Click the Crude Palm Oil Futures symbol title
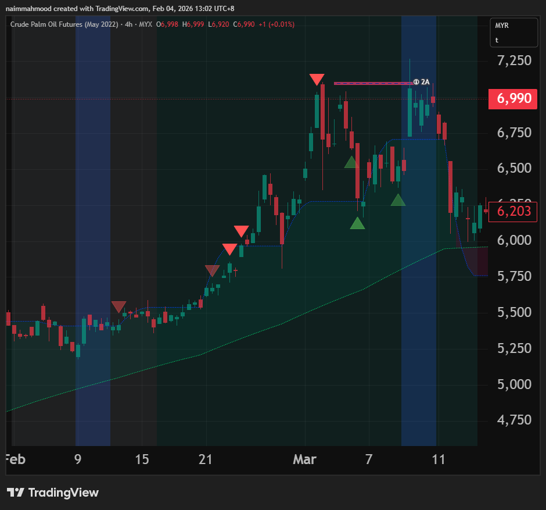546x510 pixels. pos(64,24)
